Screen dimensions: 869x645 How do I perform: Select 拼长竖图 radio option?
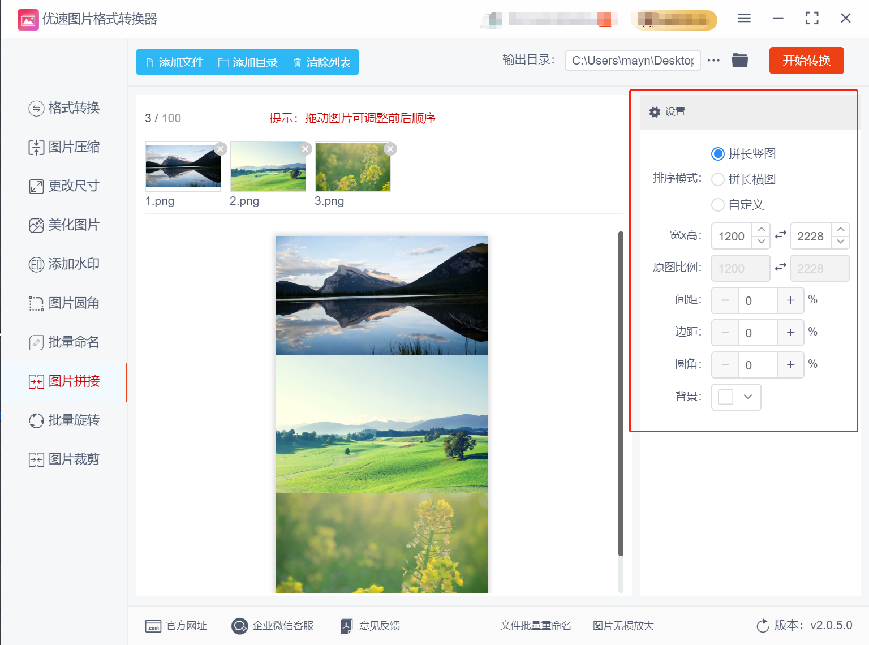click(x=718, y=154)
